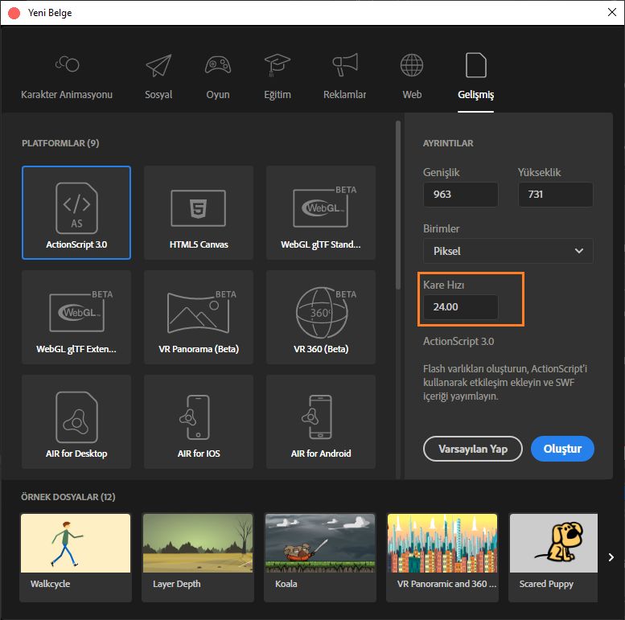Pick AIR for Android platform

pos(321,421)
